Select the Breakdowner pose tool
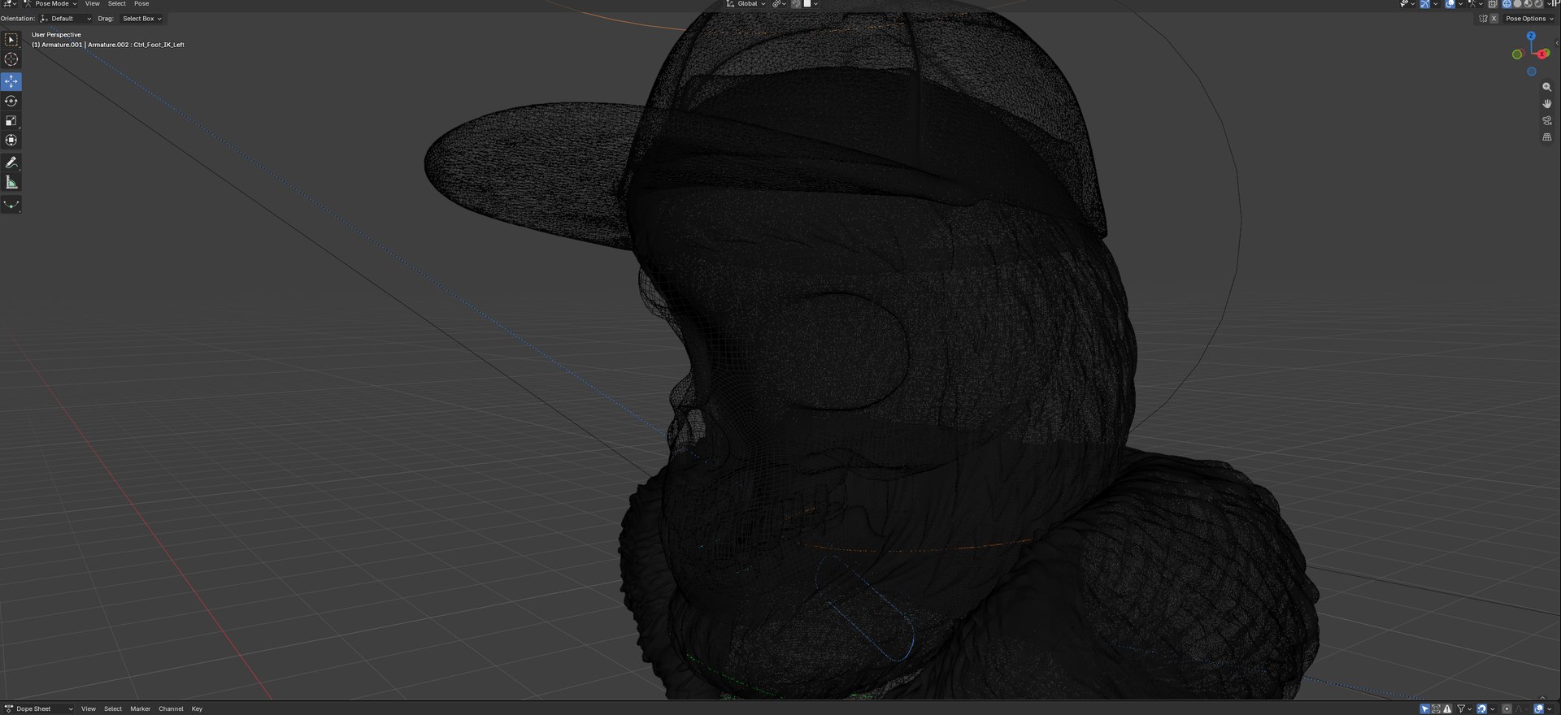Viewport: 1561px width, 715px height. click(x=11, y=205)
